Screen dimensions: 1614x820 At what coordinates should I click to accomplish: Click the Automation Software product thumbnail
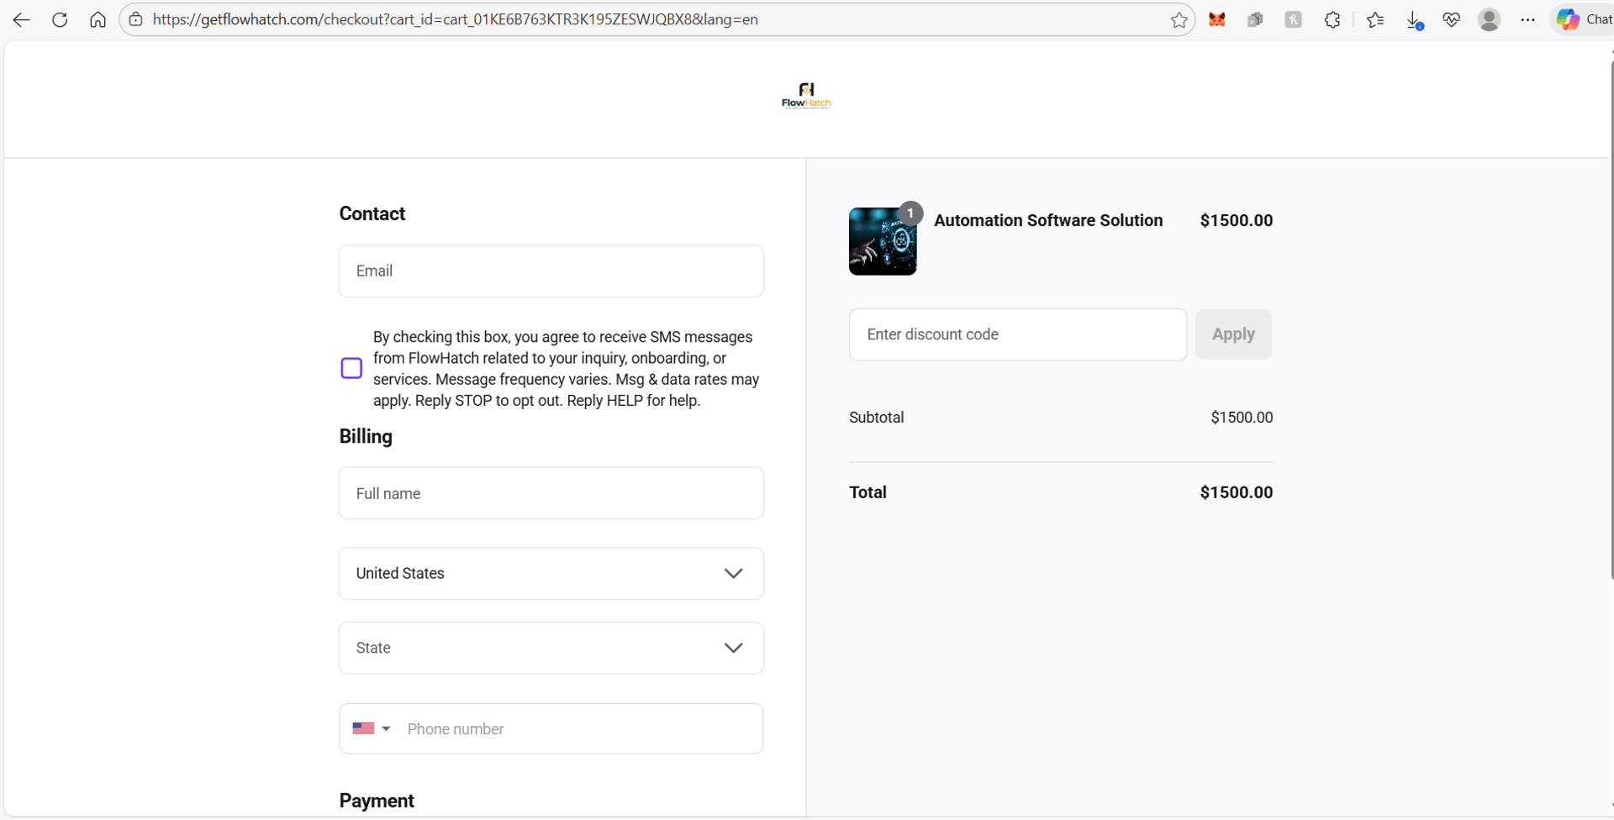882,242
